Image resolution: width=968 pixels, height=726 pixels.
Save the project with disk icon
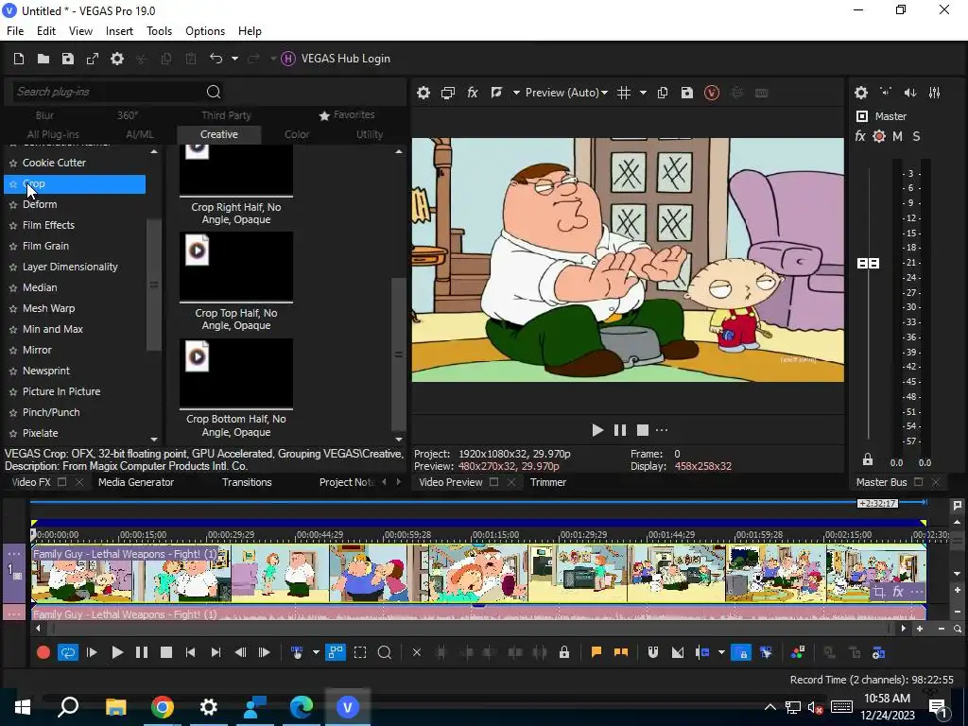[68, 59]
